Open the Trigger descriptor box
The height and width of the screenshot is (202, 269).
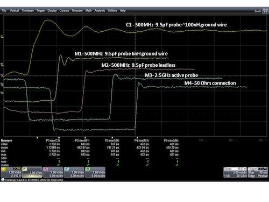[258, 172]
